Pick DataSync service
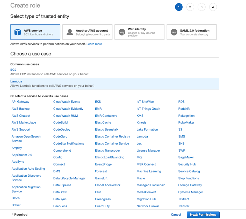The height and width of the screenshot is (219, 246). [60, 199]
